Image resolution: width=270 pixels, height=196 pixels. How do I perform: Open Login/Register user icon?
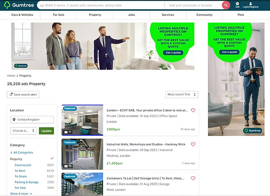[x=251, y=5]
